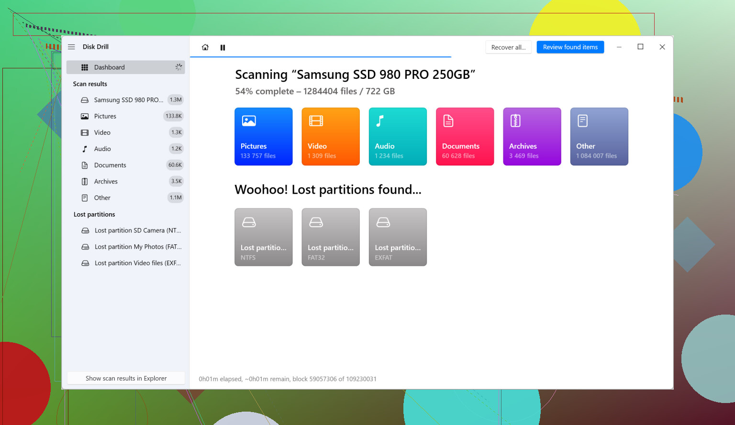This screenshot has height=425, width=735.
Task: Open the Pictures 133 757 files card
Action: point(264,137)
